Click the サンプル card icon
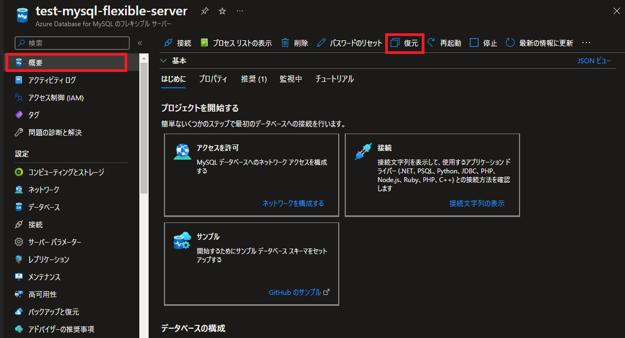The image size is (625, 338). click(x=182, y=240)
